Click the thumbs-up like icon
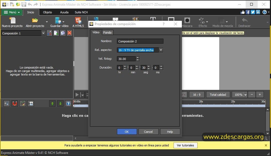The width and height of the screenshot is (271, 156). [x=243, y=12]
